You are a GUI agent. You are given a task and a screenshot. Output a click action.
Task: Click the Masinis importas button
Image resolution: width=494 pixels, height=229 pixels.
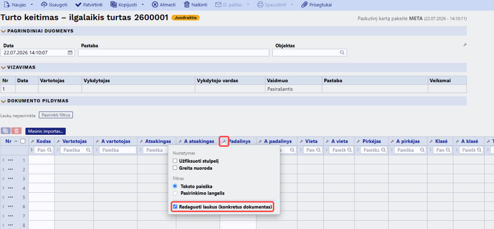46,131
